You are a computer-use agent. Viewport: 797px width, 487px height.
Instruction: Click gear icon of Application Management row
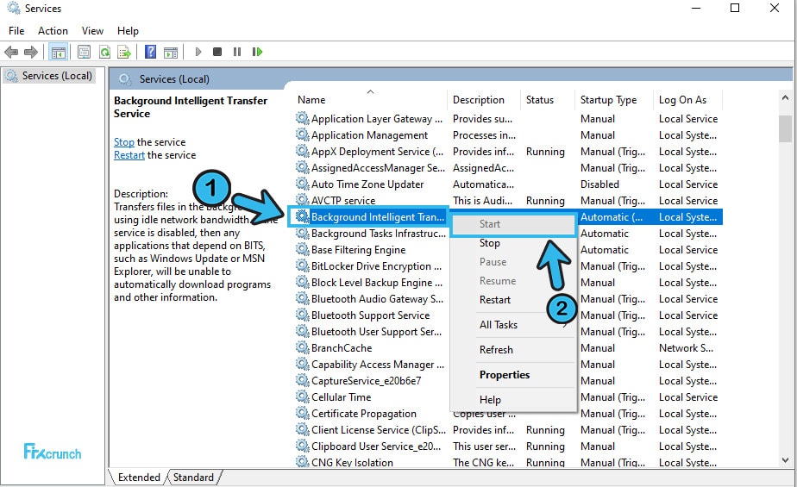[303, 135]
